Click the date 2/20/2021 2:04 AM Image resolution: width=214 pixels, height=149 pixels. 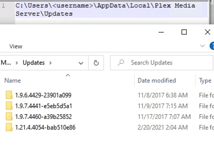[163, 127]
